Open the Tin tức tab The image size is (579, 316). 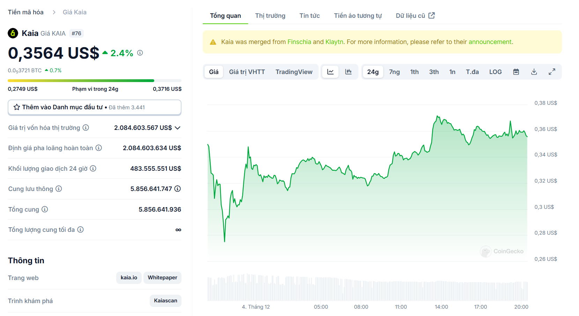click(x=310, y=16)
